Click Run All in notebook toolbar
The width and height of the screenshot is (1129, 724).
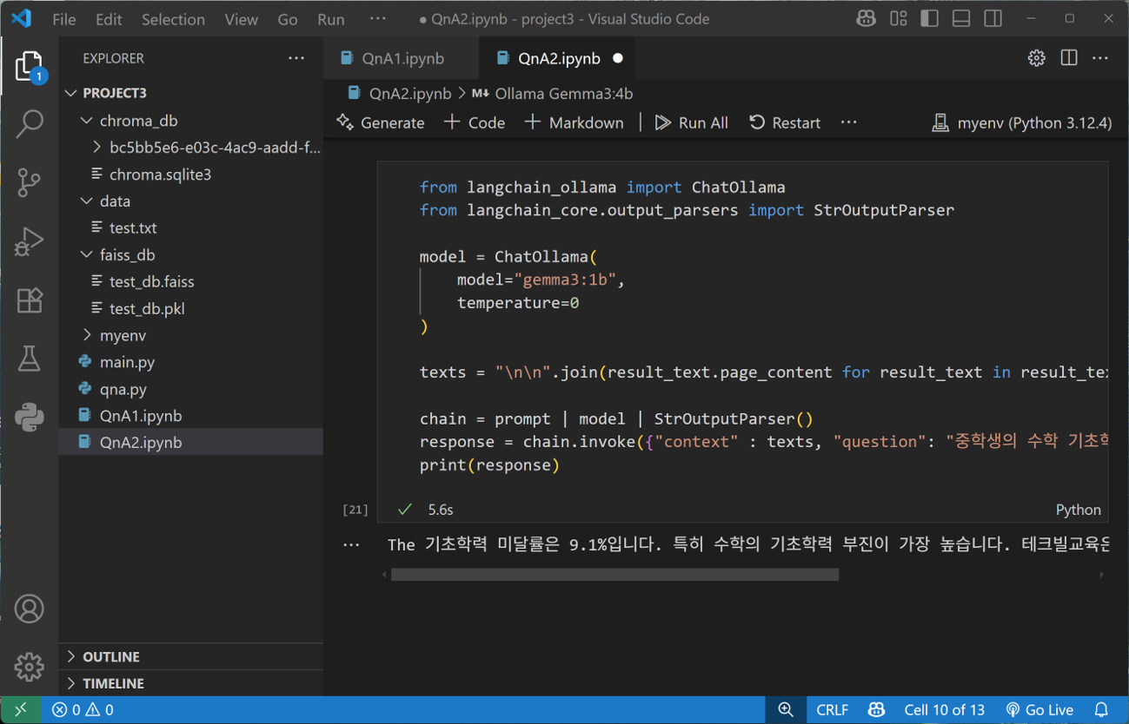(692, 122)
